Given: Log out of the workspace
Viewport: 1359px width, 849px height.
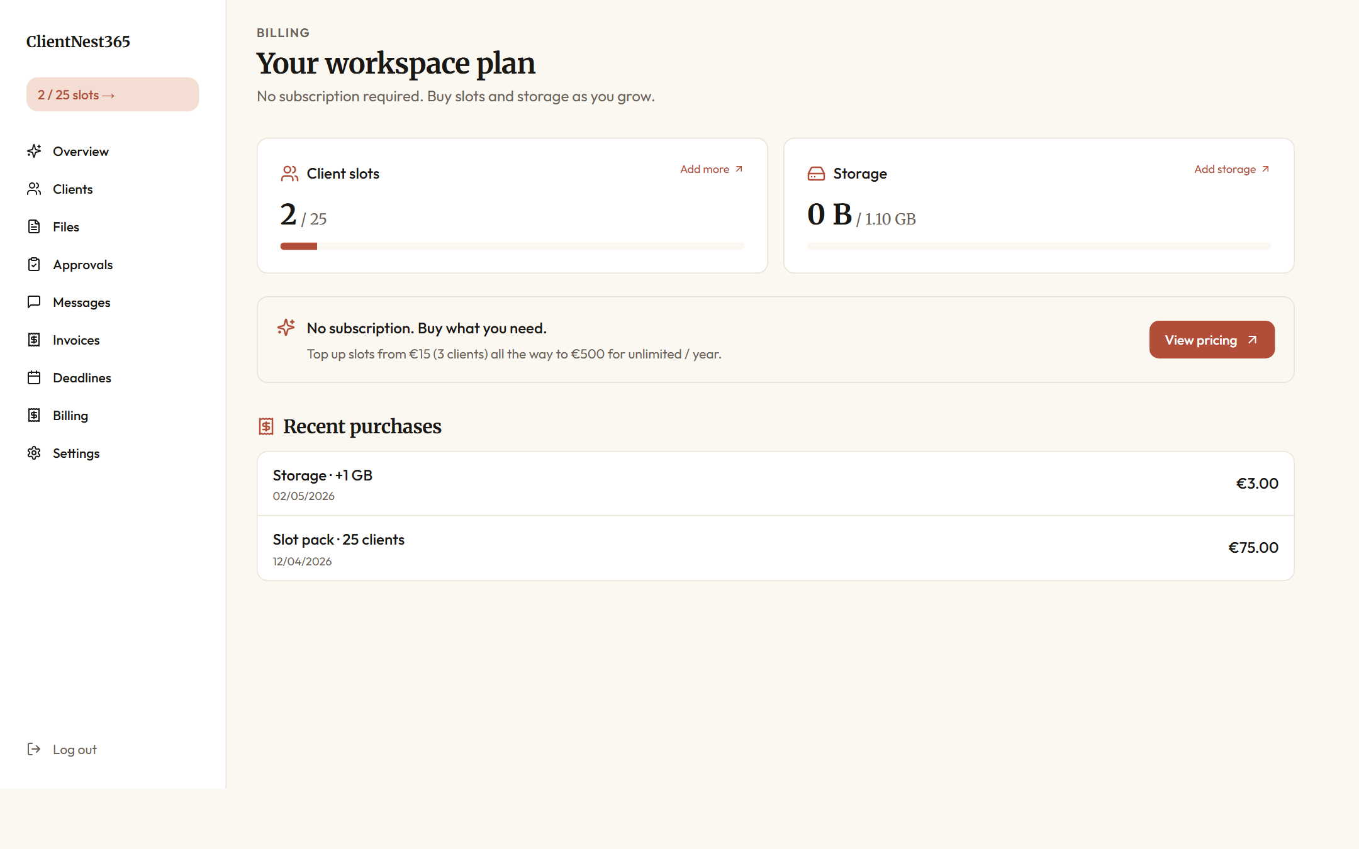Looking at the screenshot, I should point(62,749).
